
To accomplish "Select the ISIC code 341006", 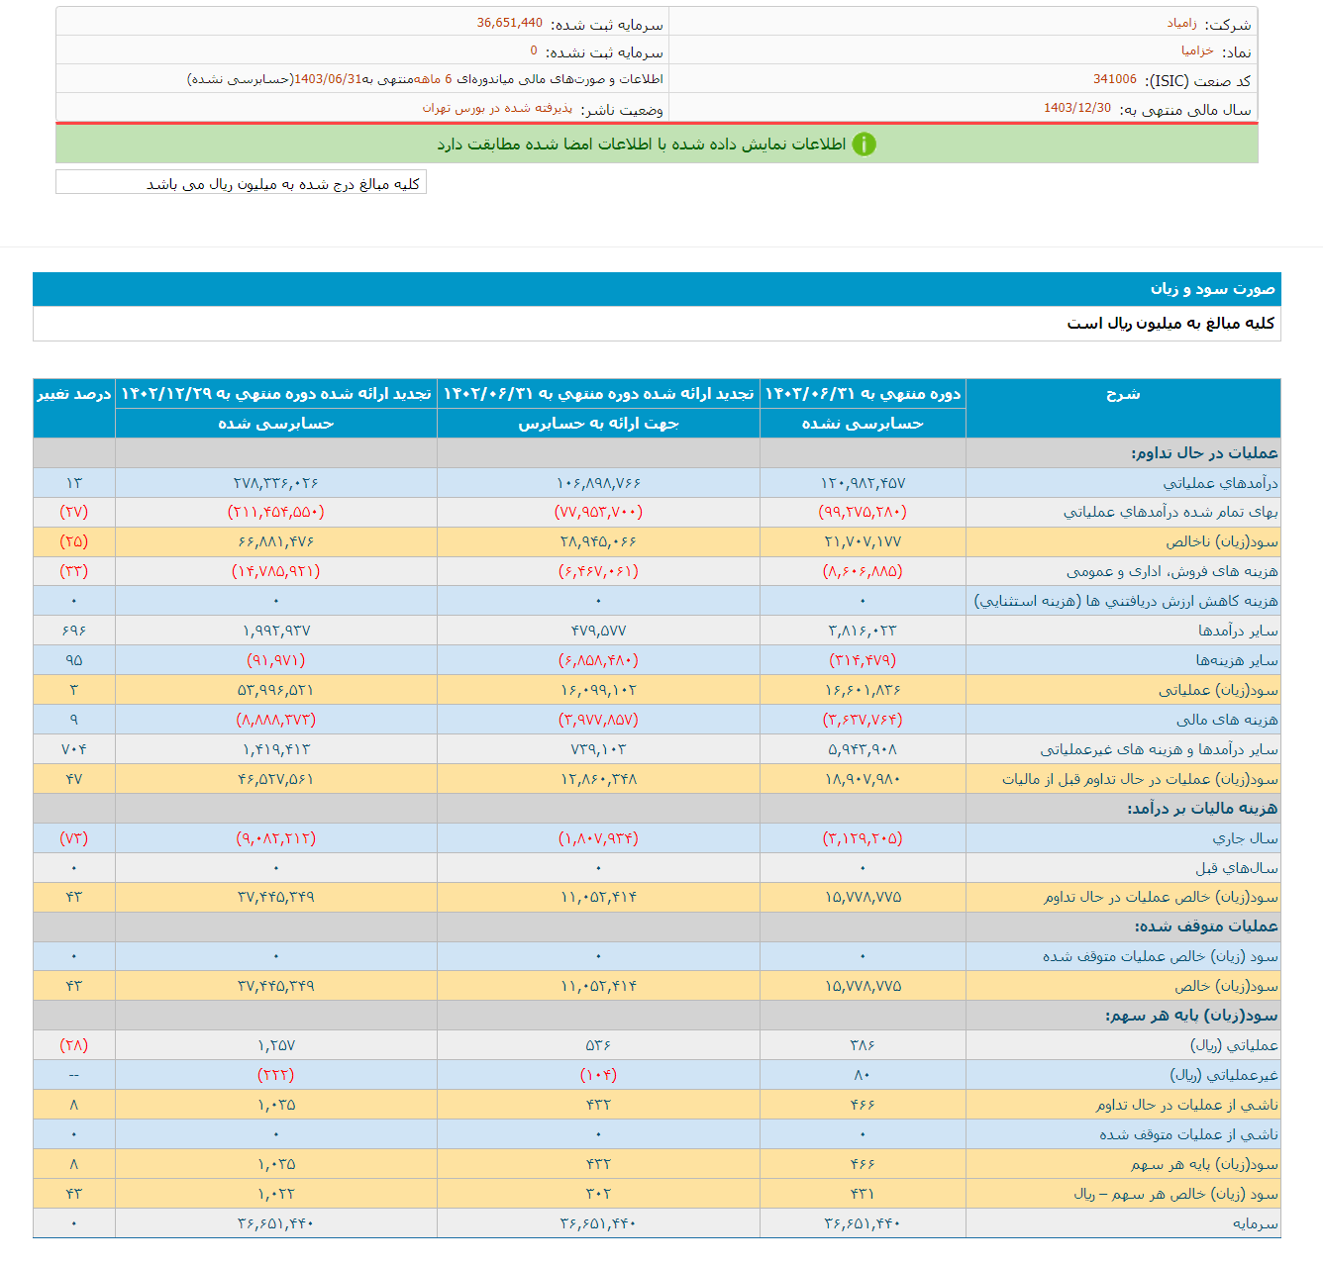I will [1114, 80].
